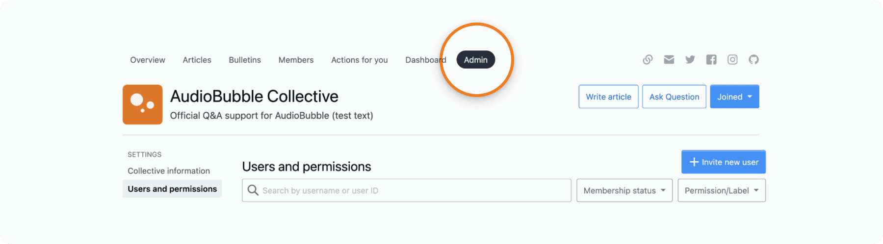This screenshot has width=883, height=244.
Task: Click Invite new user button
Action: pos(724,162)
